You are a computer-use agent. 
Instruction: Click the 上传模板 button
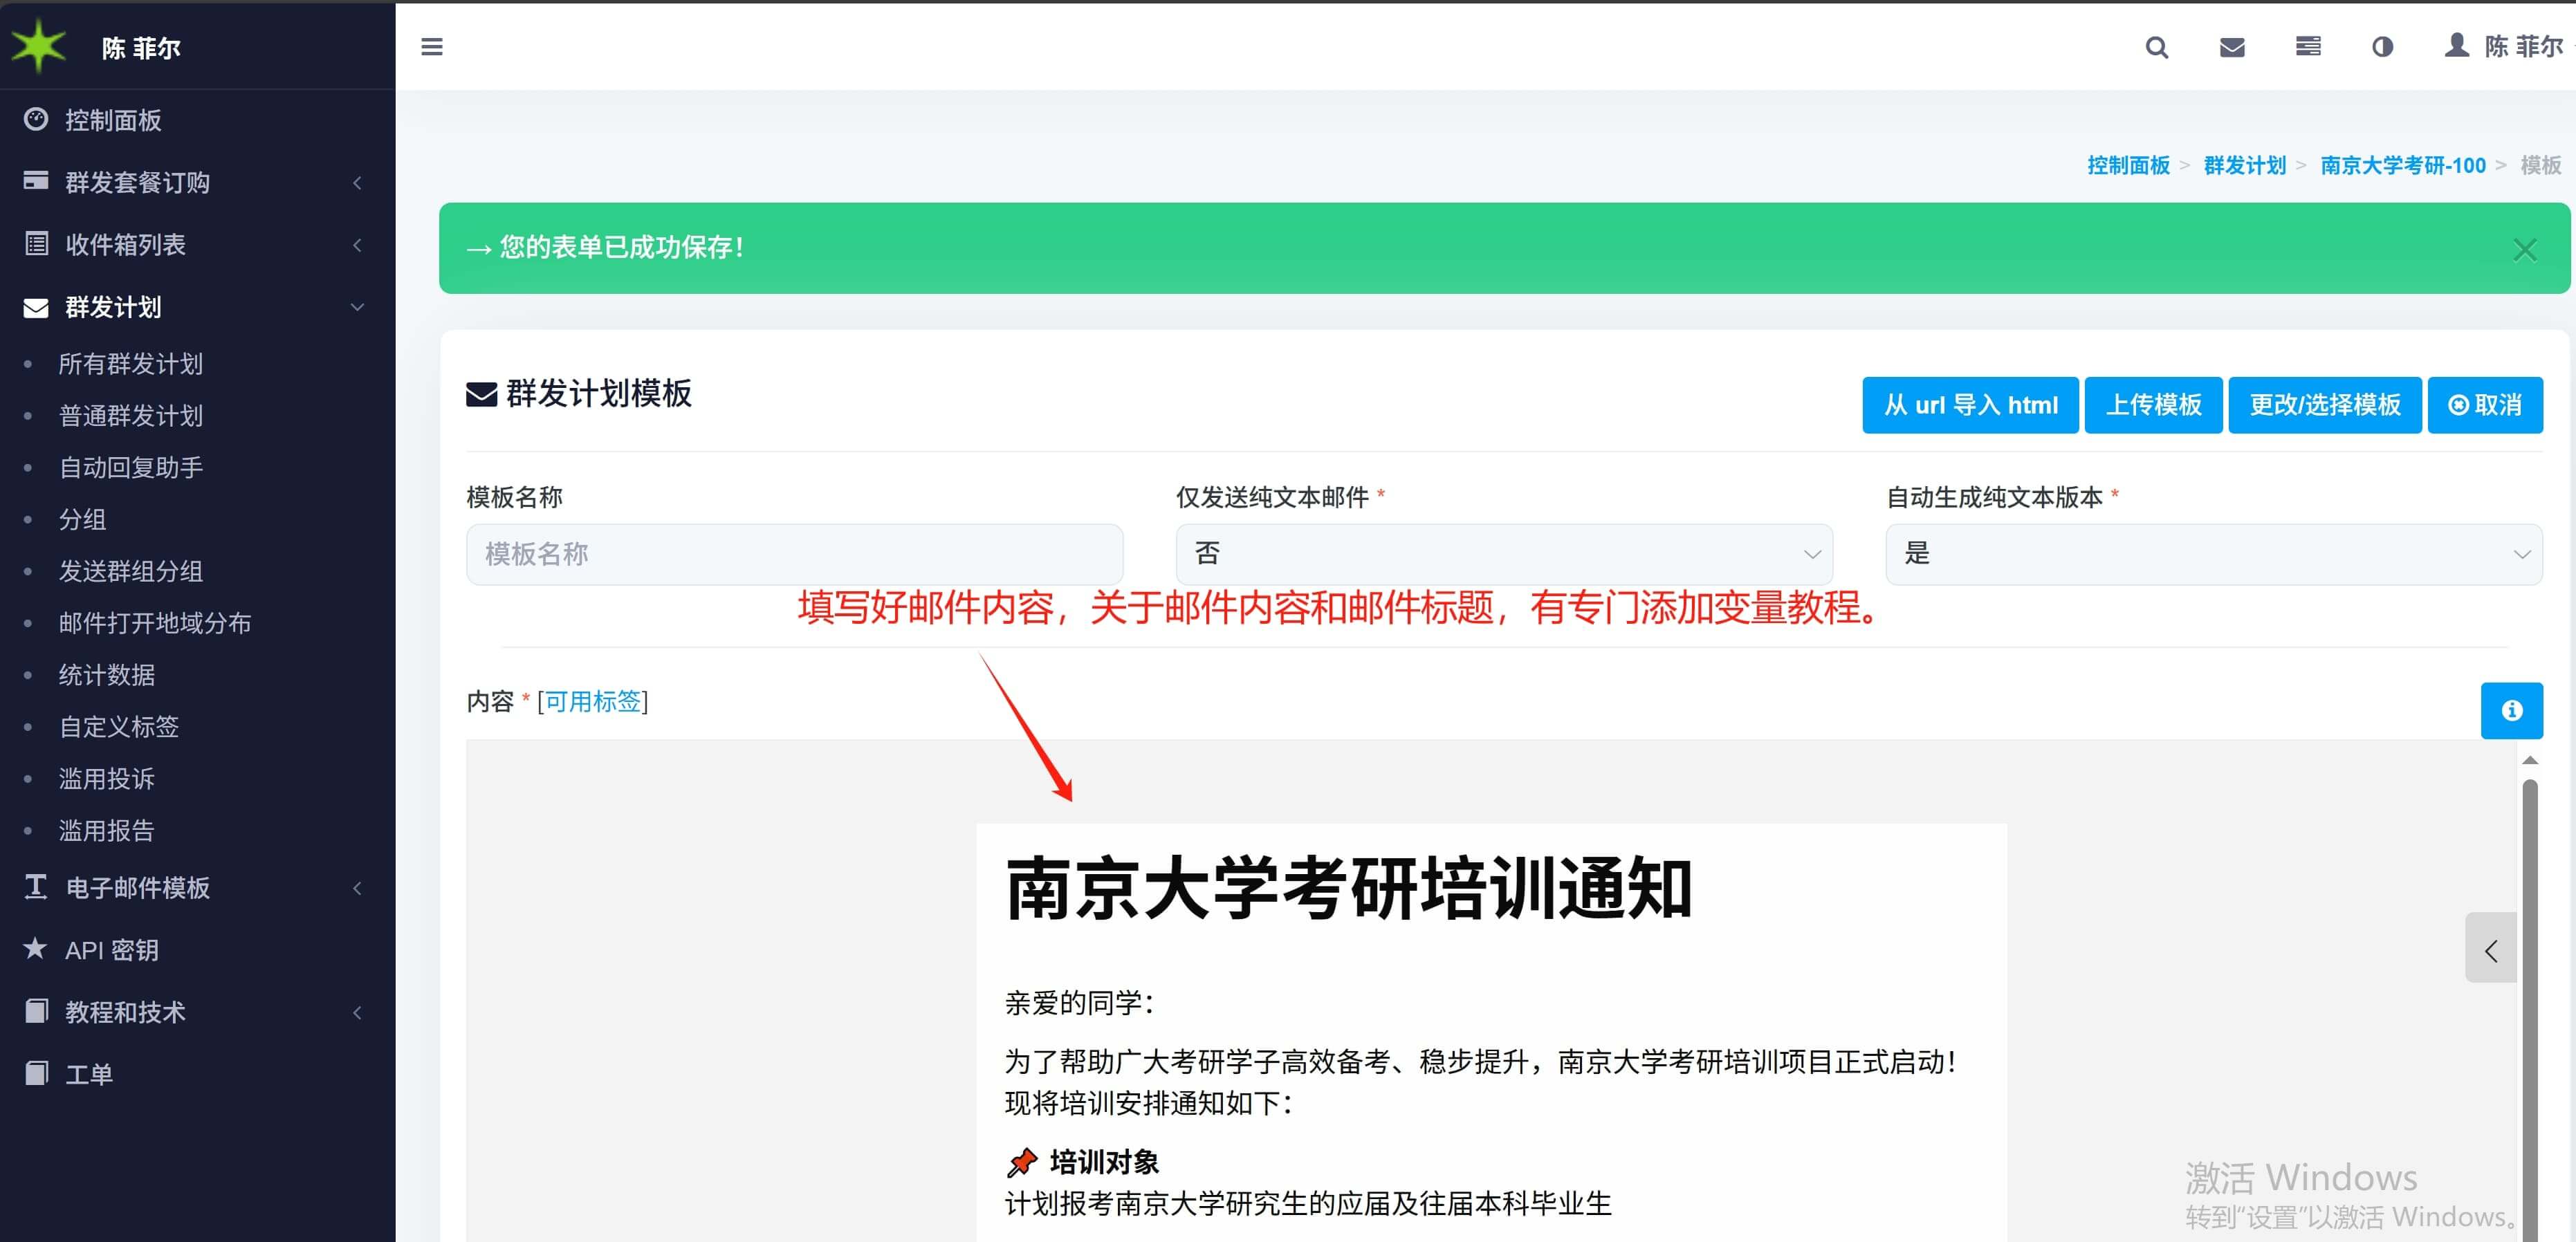pyautogui.click(x=2154, y=405)
